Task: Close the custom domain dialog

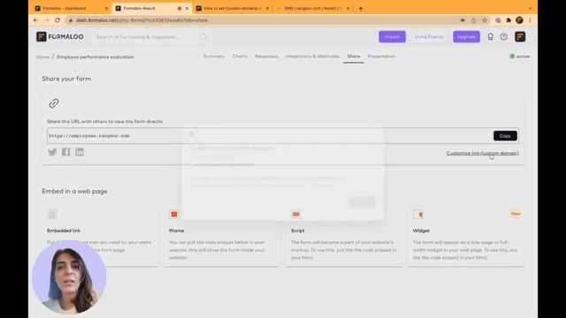Action: (x=191, y=134)
